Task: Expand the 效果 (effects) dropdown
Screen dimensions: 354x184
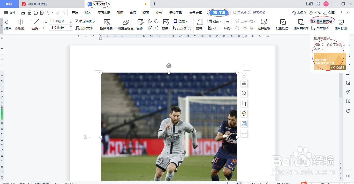Action: tap(169, 28)
